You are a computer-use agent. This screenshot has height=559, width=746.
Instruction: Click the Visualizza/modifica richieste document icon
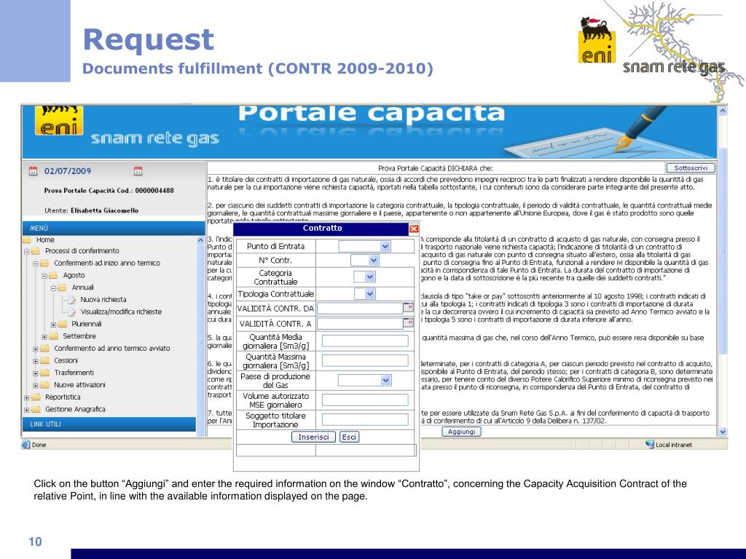coord(72,312)
